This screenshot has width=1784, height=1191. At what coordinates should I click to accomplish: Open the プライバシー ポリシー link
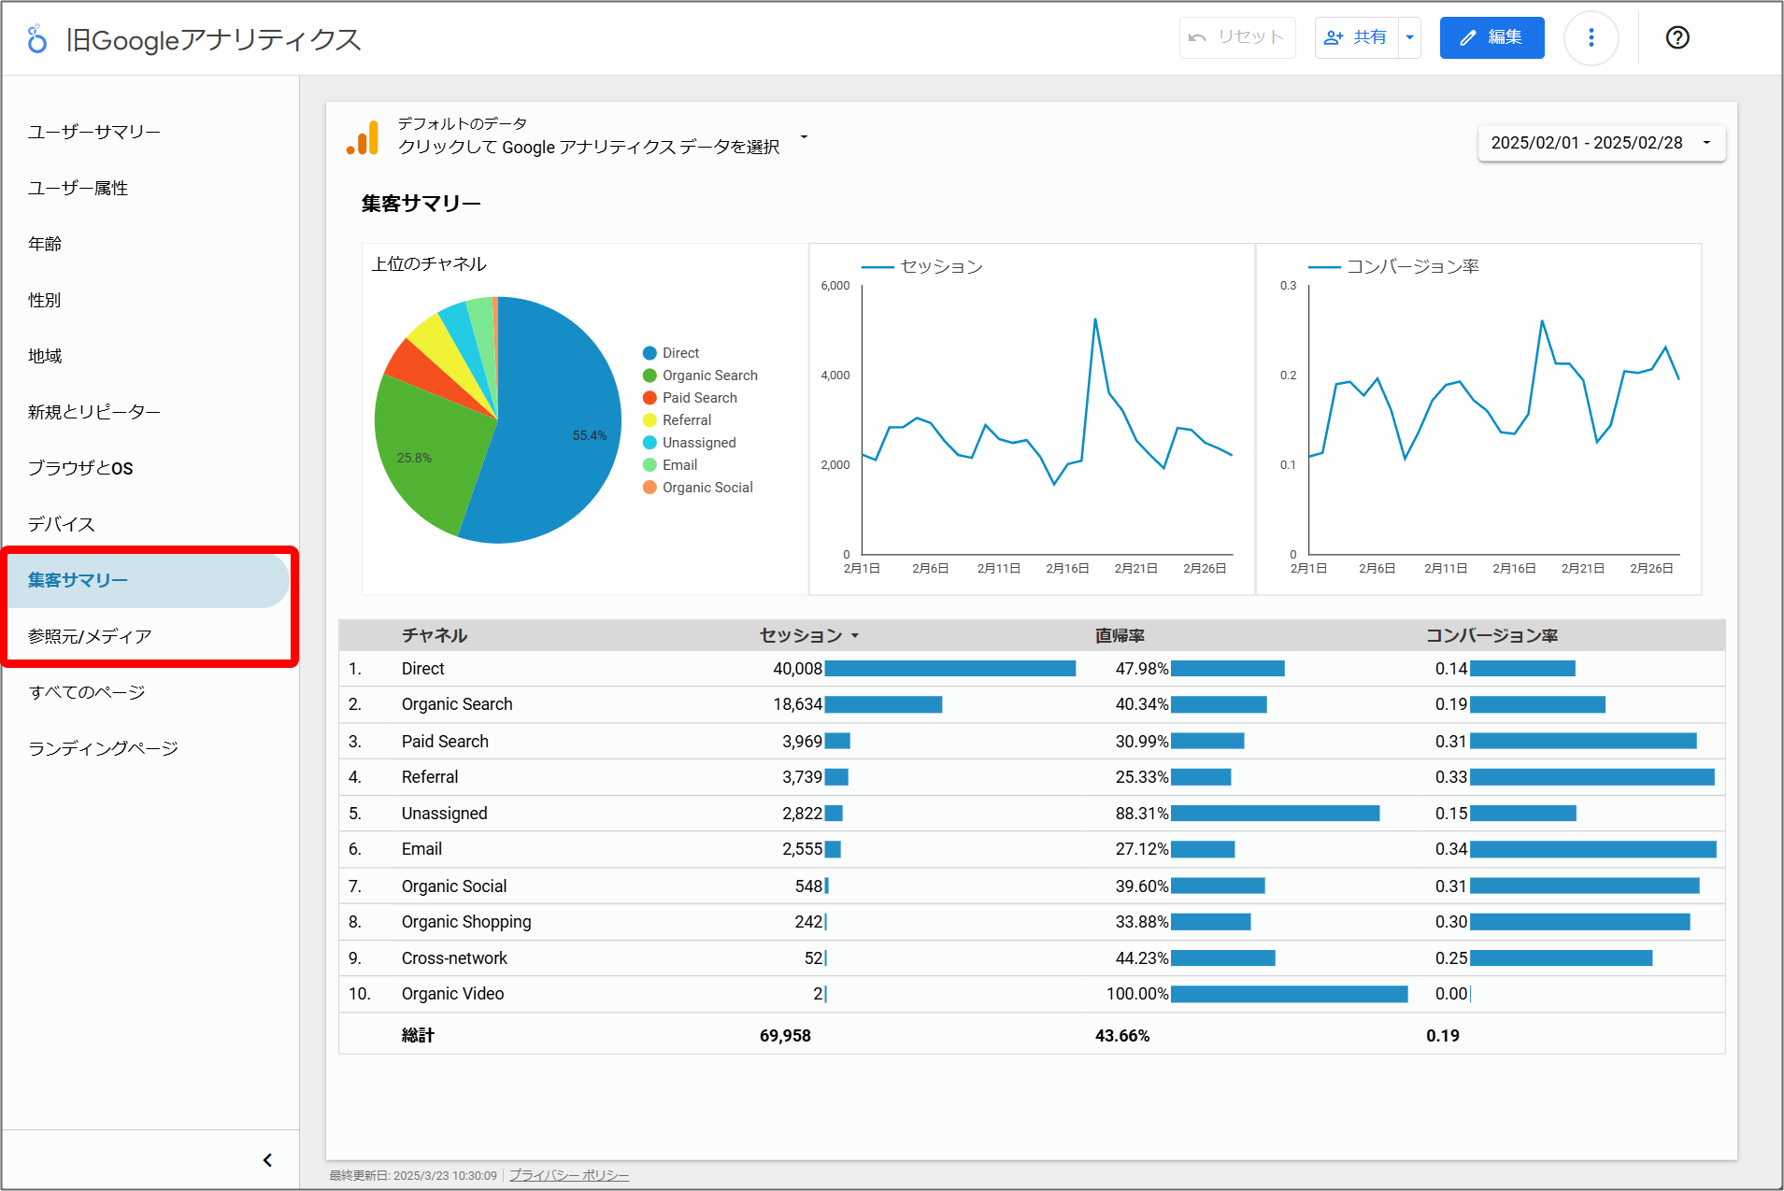tap(568, 1175)
